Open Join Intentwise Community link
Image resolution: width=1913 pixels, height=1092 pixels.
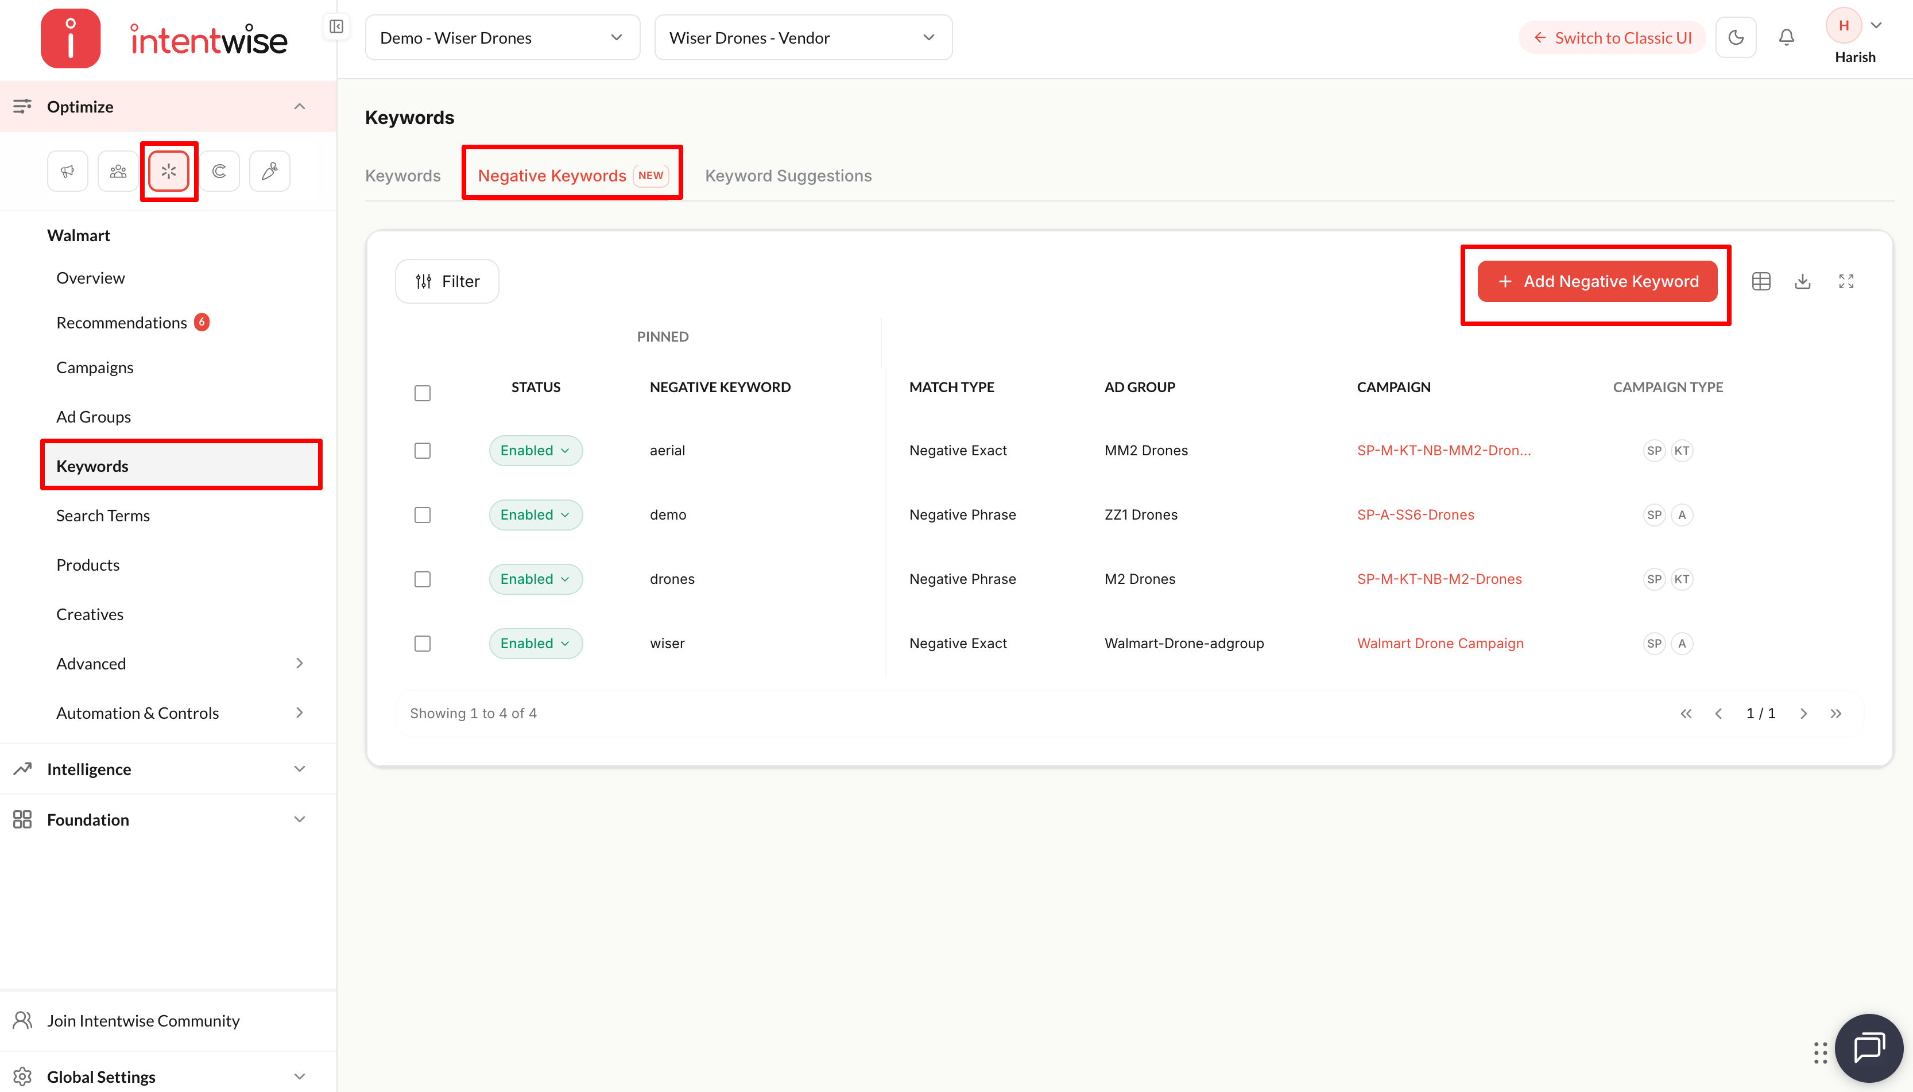(143, 1021)
